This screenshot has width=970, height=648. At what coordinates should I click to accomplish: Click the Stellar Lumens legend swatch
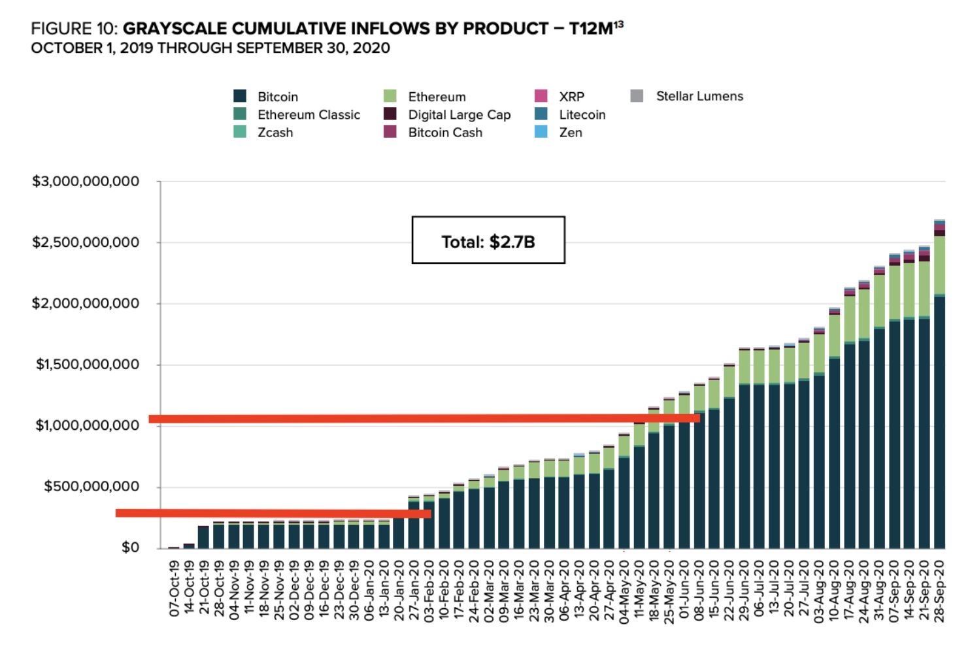click(637, 96)
